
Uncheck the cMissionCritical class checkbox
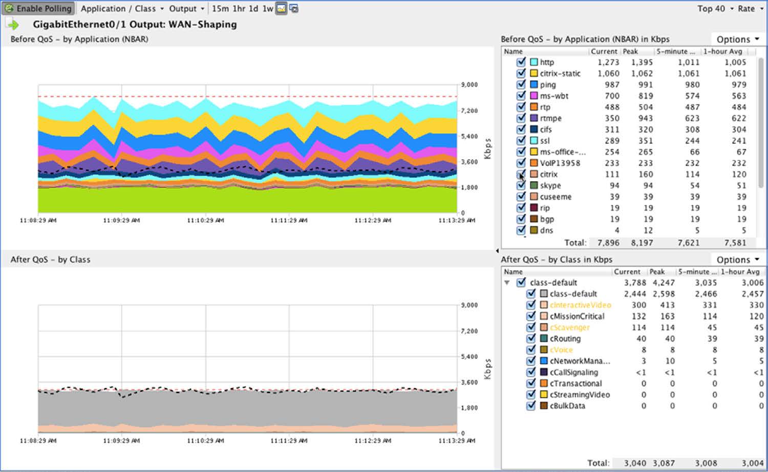pyautogui.click(x=531, y=316)
